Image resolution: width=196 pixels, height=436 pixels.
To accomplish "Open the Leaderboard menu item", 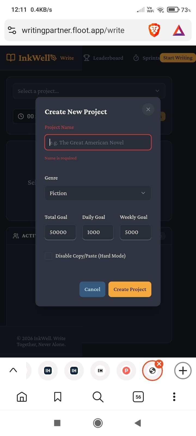I will pos(108,58).
